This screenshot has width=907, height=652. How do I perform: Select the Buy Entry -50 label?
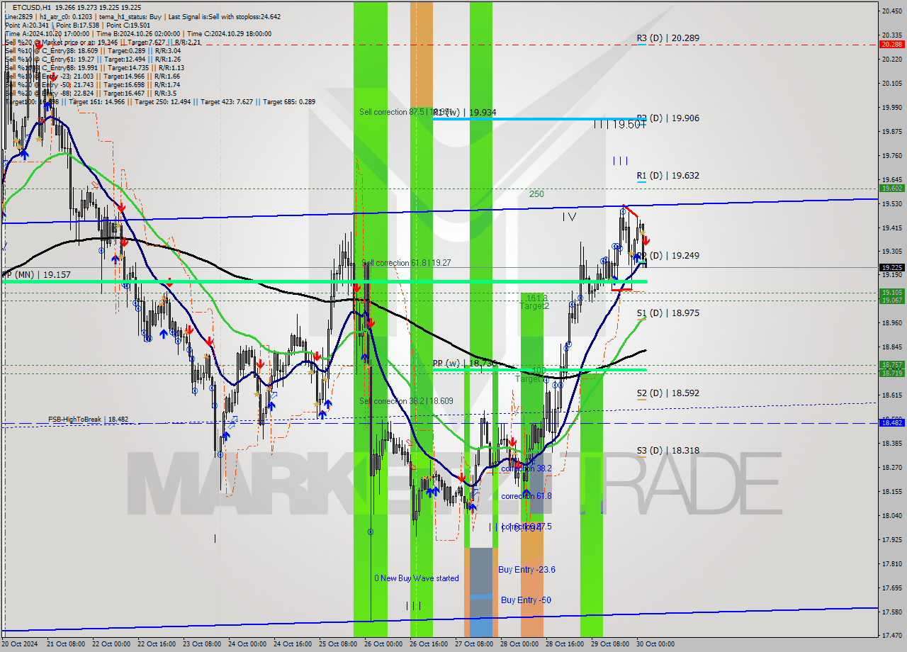coord(526,600)
